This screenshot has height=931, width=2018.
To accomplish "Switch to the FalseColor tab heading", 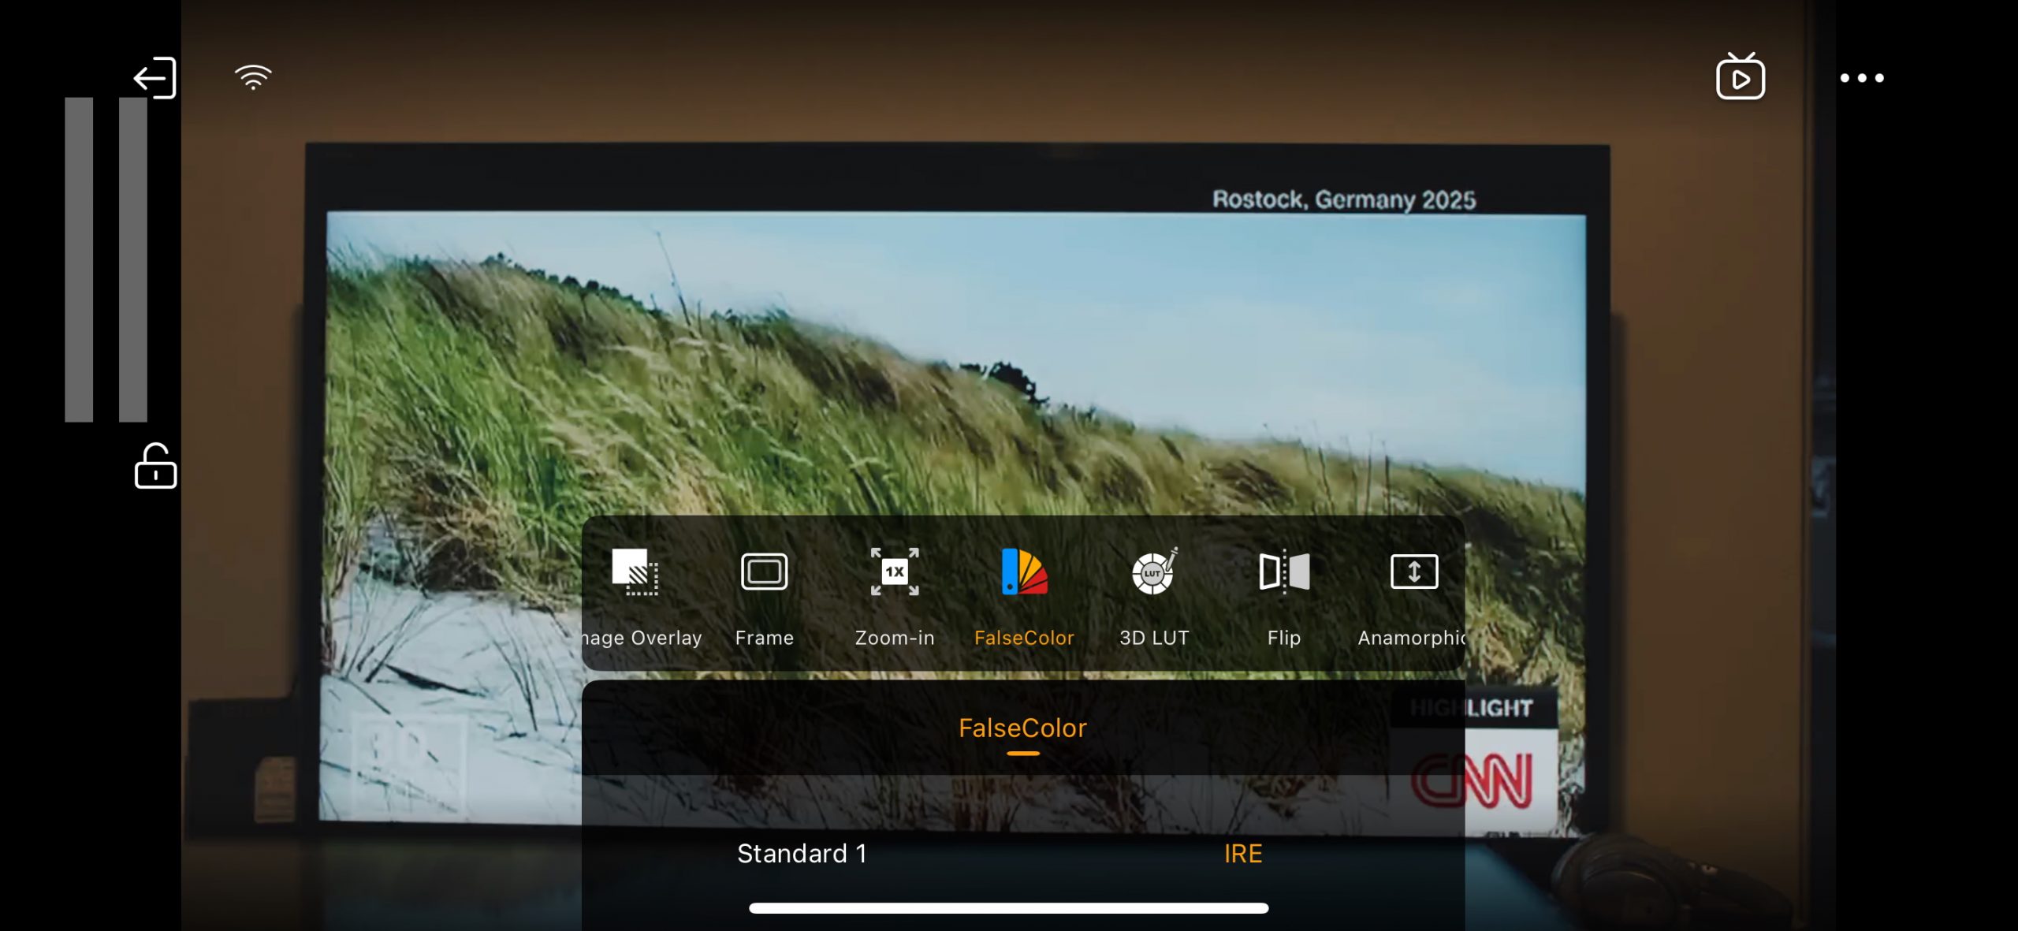I will (x=1022, y=728).
